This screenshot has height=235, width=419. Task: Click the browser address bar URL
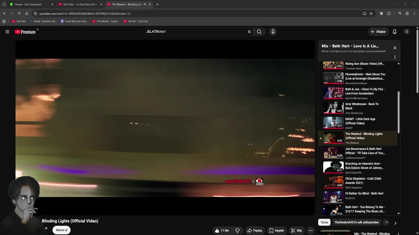tap(85, 13)
